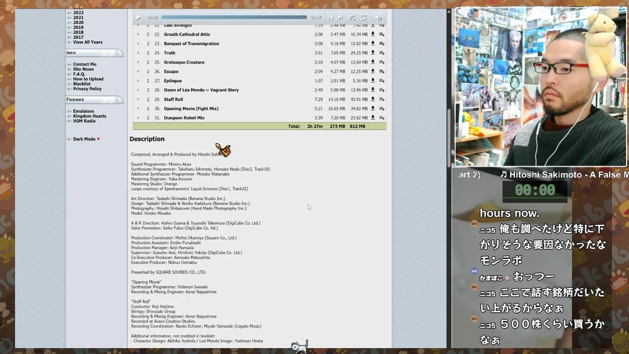Viewport: 629px width, 354px height.
Task: Toggle repeat mode in audio player
Action: pos(364,18)
